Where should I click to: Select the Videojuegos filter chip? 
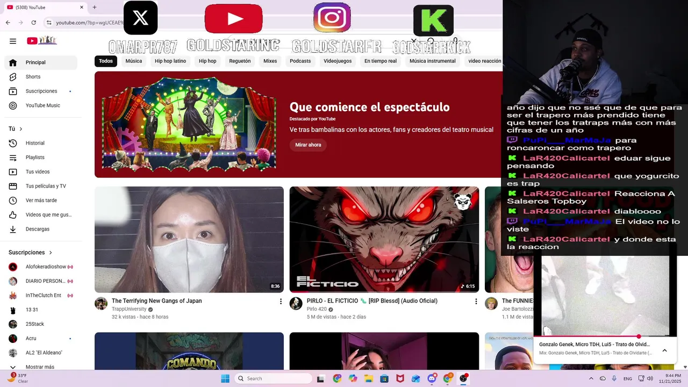[x=338, y=61]
